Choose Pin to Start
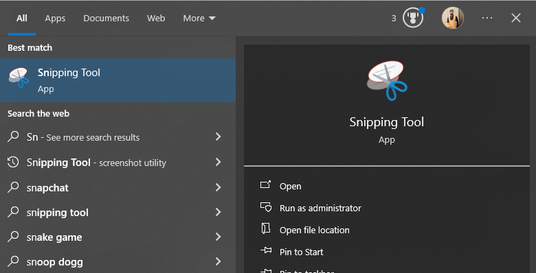Viewport: 536px width, 273px height. [301, 252]
